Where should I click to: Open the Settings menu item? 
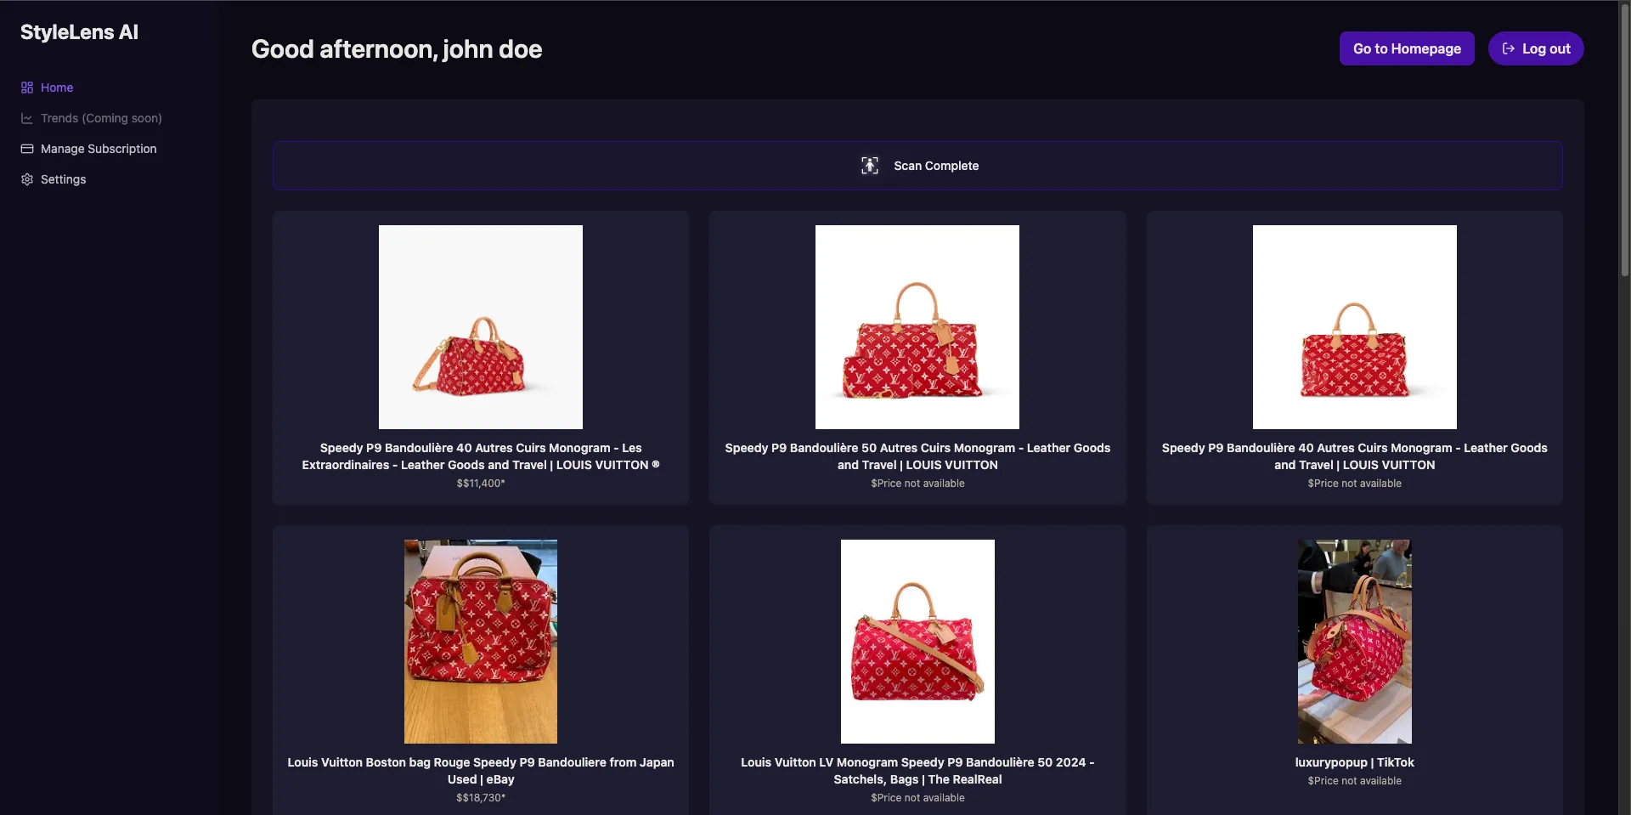pos(64,179)
